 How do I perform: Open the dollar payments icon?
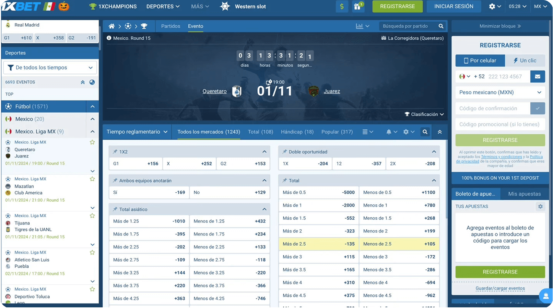pyautogui.click(x=342, y=7)
